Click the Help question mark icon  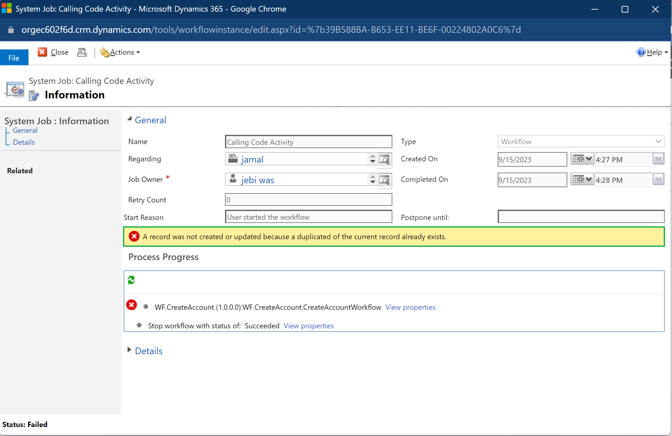pyautogui.click(x=642, y=52)
